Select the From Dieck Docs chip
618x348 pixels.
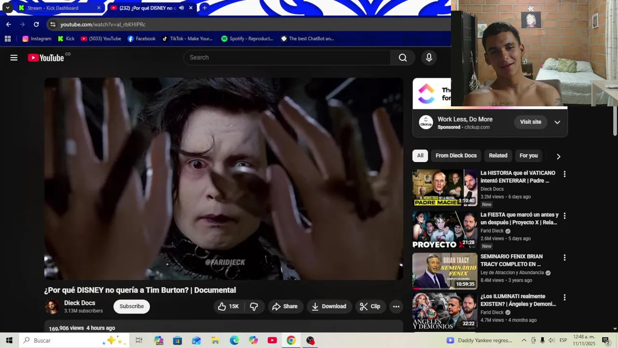coord(456,156)
